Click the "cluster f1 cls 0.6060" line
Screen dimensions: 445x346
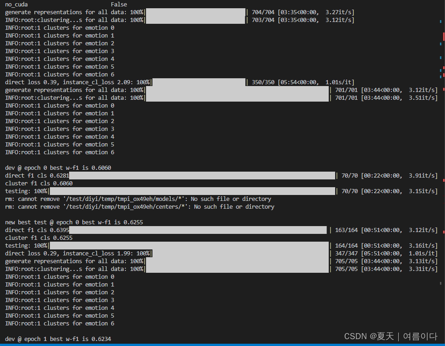coord(39,184)
